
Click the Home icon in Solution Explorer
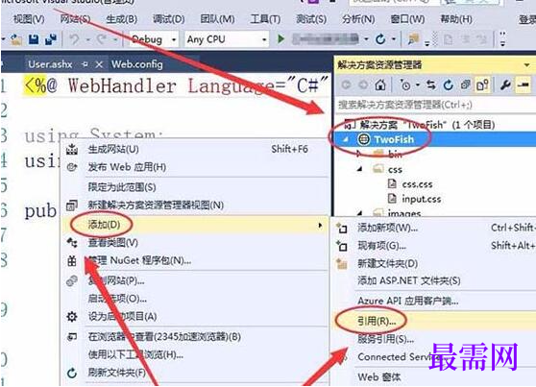click(x=380, y=85)
